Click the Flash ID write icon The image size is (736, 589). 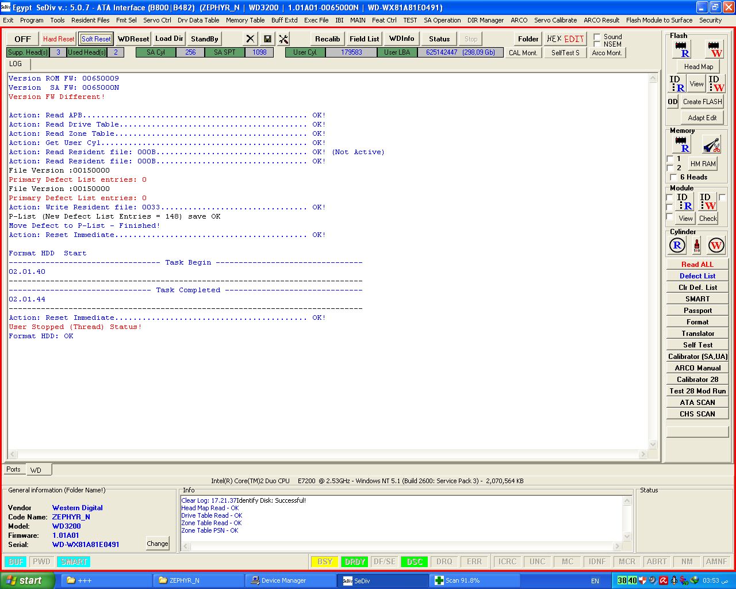716,84
